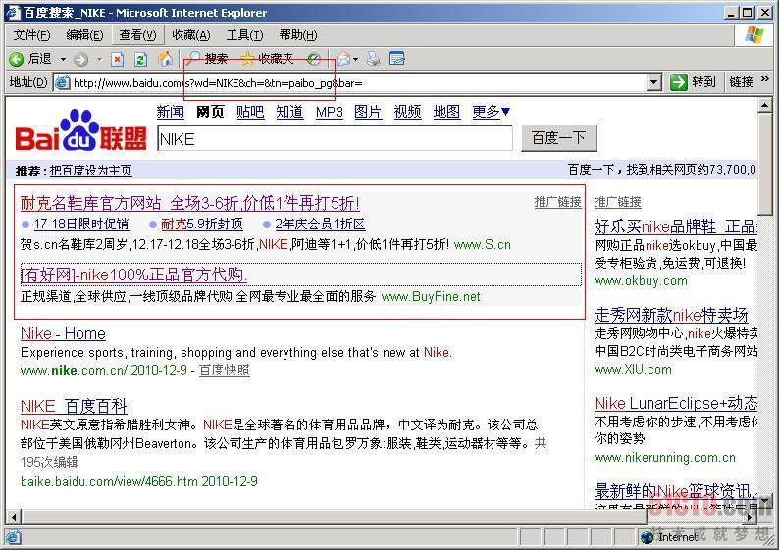Switch to 新闻 news tab
The width and height of the screenshot is (779, 550).
point(171,112)
